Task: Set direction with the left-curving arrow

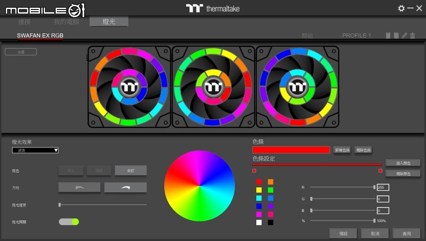Action: (79, 188)
